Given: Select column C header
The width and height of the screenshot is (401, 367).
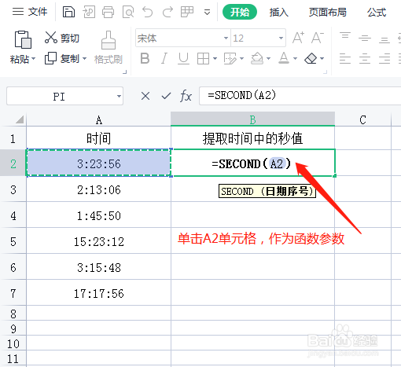Looking at the screenshot, I should click(x=363, y=119).
